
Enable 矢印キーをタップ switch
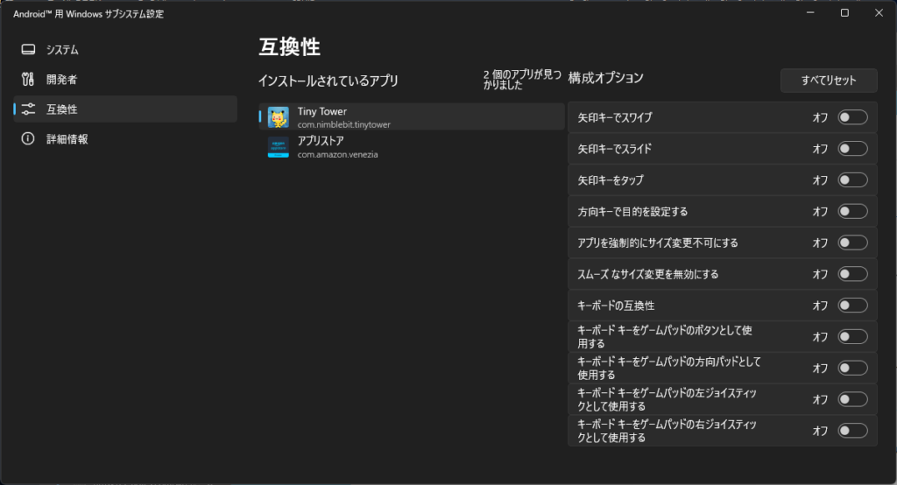click(x=852, y=180)
